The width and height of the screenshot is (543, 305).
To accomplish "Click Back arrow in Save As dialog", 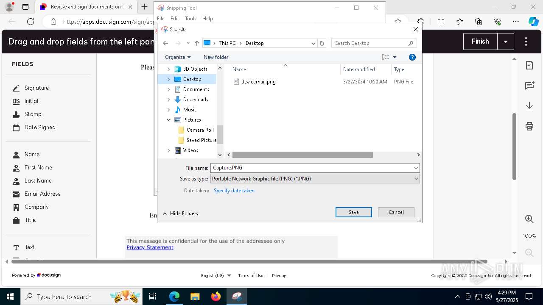I will [x=165, y=43].
